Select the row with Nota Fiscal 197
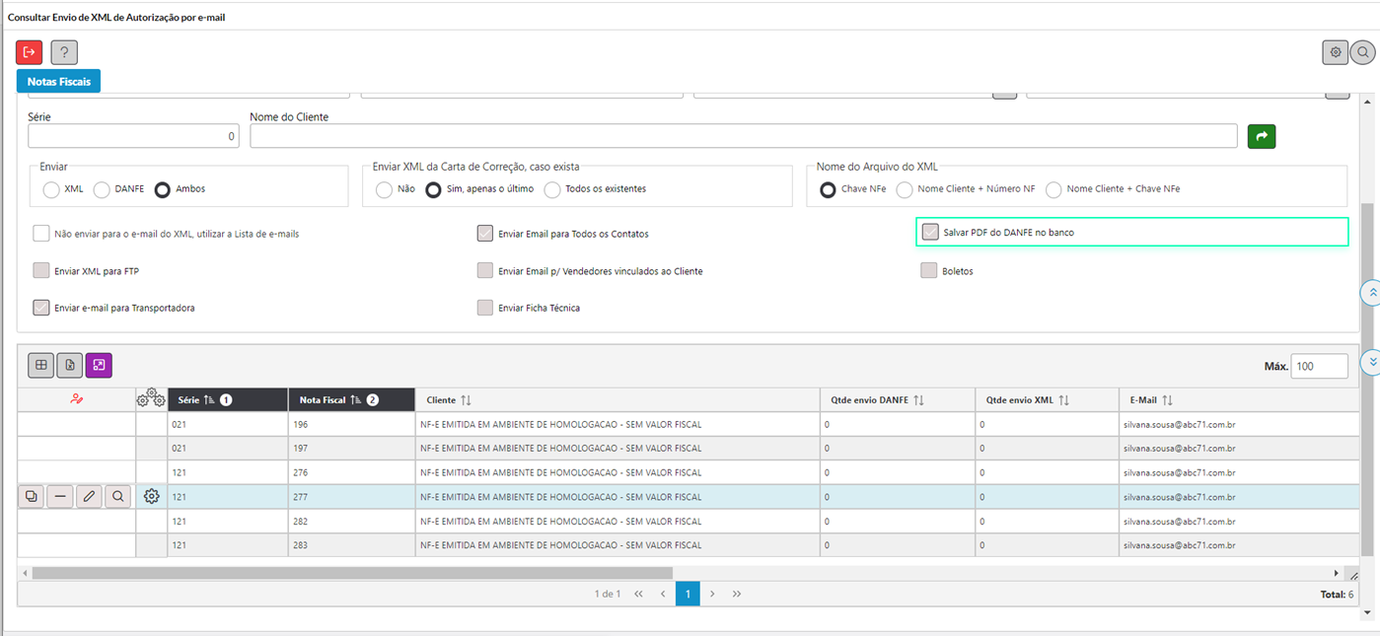Viewport: 1380px width, 636px height. 690,448
